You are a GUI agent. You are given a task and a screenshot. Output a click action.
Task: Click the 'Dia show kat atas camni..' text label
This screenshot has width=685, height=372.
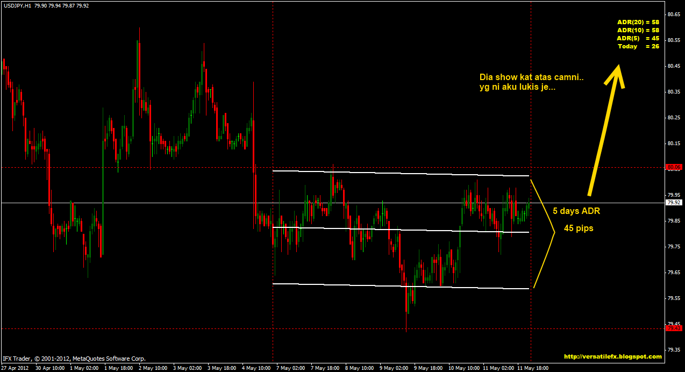click(531, 77)
